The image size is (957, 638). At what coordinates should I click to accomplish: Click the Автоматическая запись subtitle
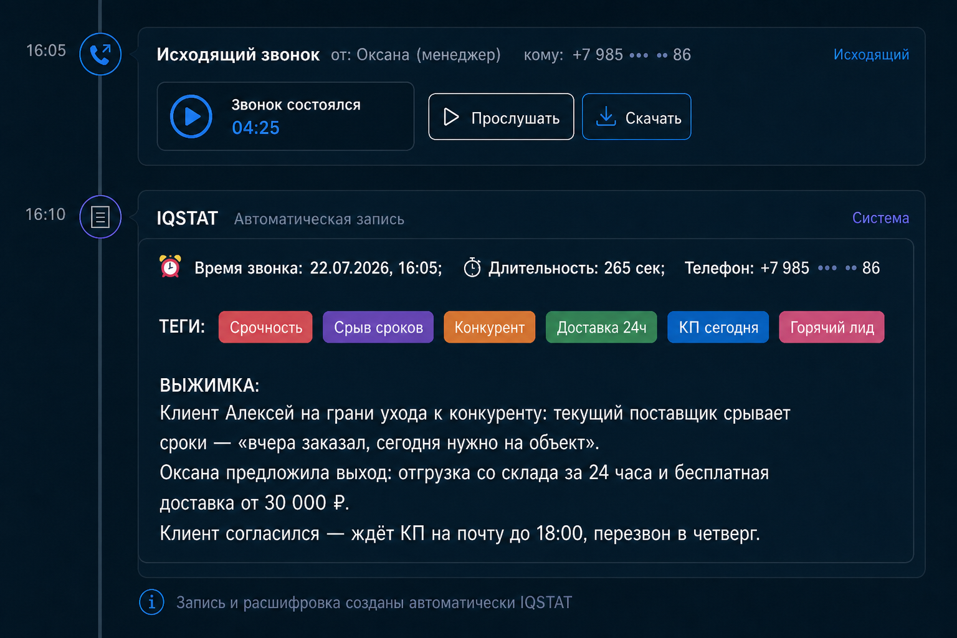[319, 219]
